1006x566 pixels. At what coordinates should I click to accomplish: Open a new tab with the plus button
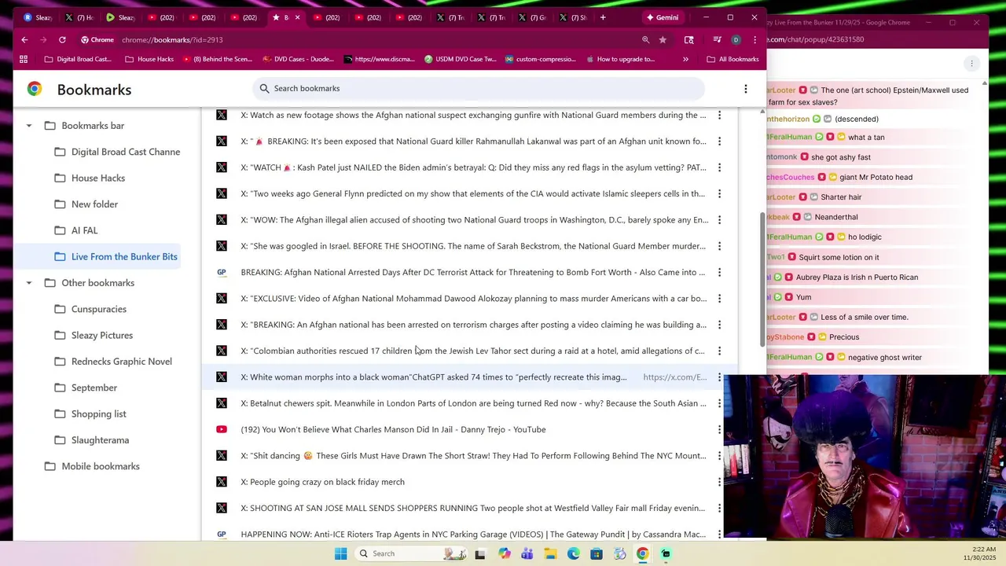[603, 17]
